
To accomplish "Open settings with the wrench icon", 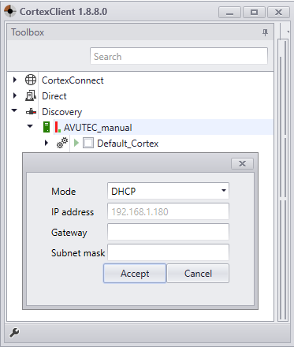I will click(x=14, y=332).
